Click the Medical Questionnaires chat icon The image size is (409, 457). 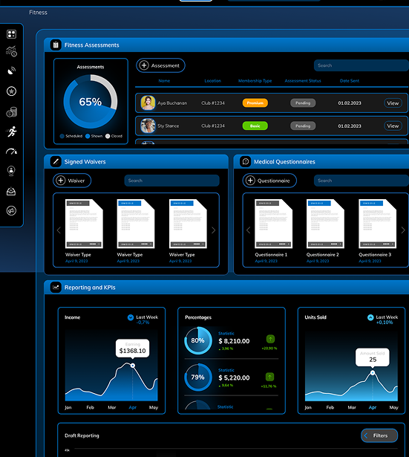(x=246, y=161)
